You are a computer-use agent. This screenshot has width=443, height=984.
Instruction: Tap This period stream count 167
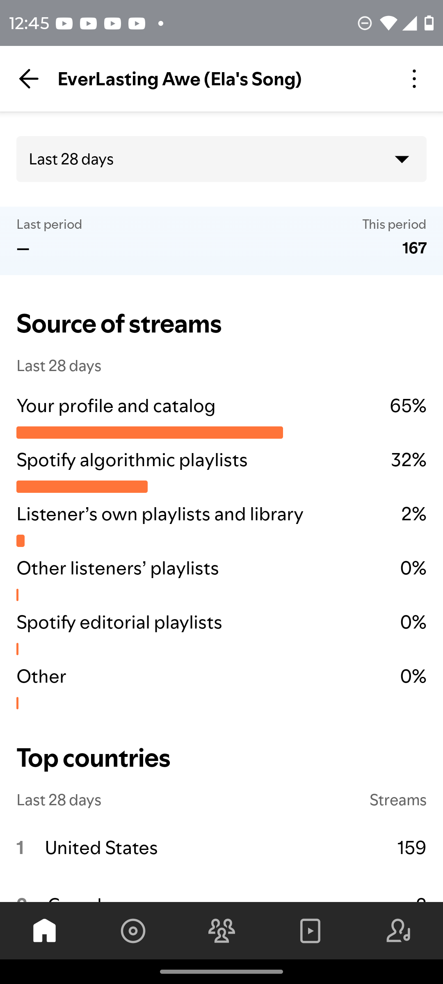coord(414,248)
